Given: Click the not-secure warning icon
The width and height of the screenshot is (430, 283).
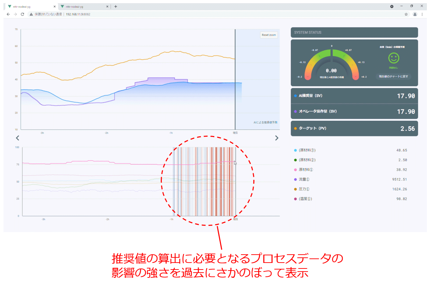Looking at the screenshot, I should [x=31, y=14].
